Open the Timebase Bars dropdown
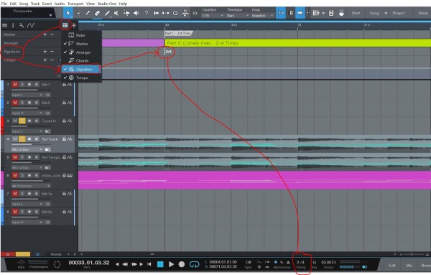This screenshot has width=431, height=275. coord(238,16)
